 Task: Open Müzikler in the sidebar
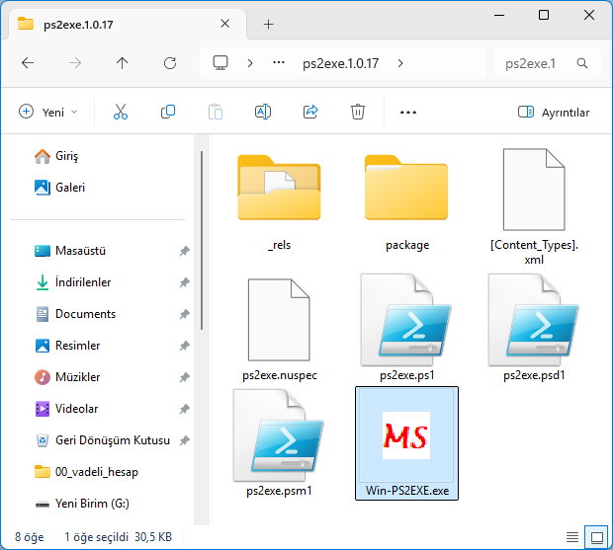[67, 377]
